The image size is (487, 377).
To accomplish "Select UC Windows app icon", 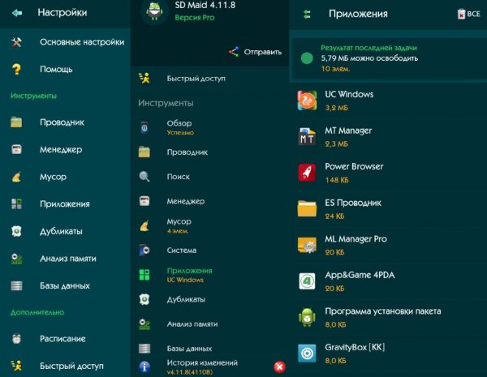I will pos(307,101).
